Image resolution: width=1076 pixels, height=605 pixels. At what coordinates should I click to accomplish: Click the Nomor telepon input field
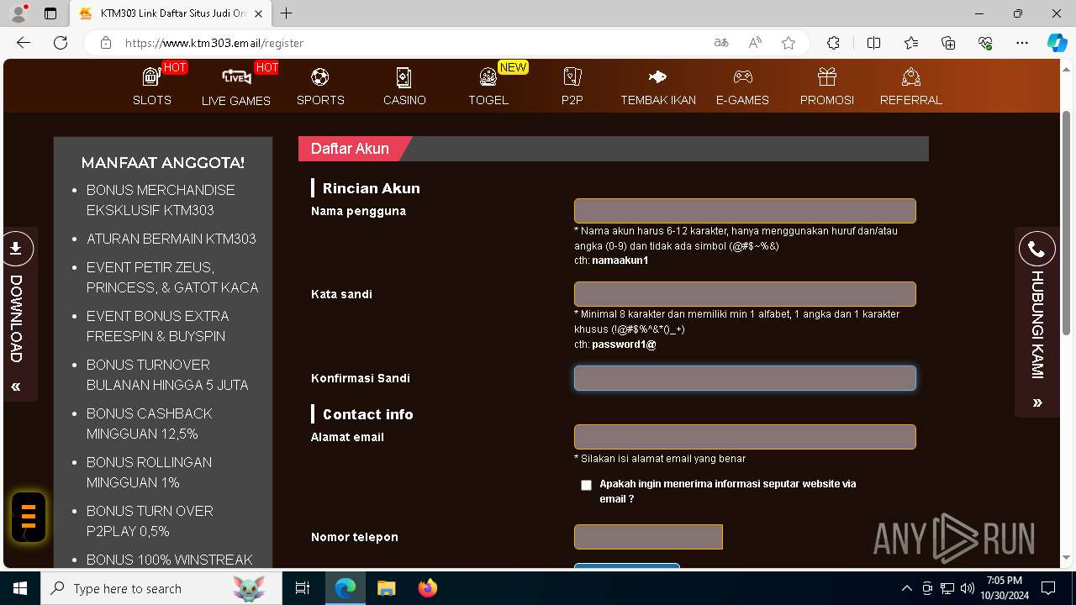(648, 537)
